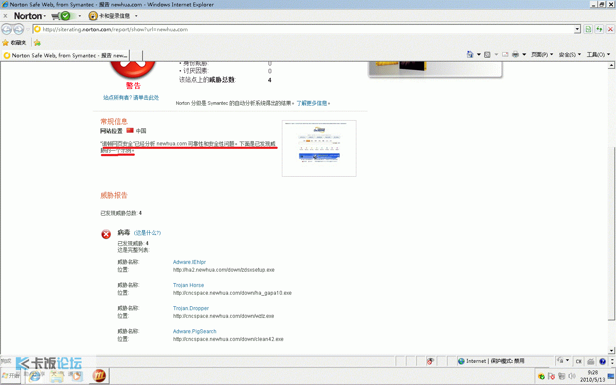Expand the arrow beside the Norton cart icon
Image resolution: width=616 pixels, height=385 pixels.
[80, 16]
